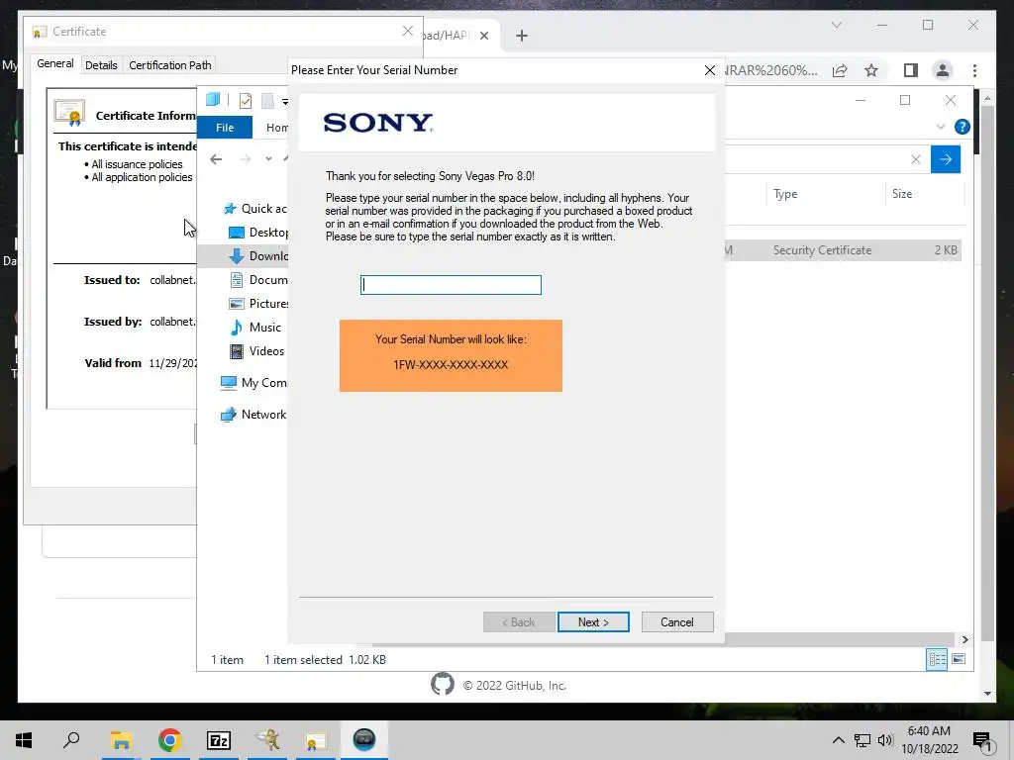Open the notification center icon
1014x760 pixels.
tap(983, 741)
